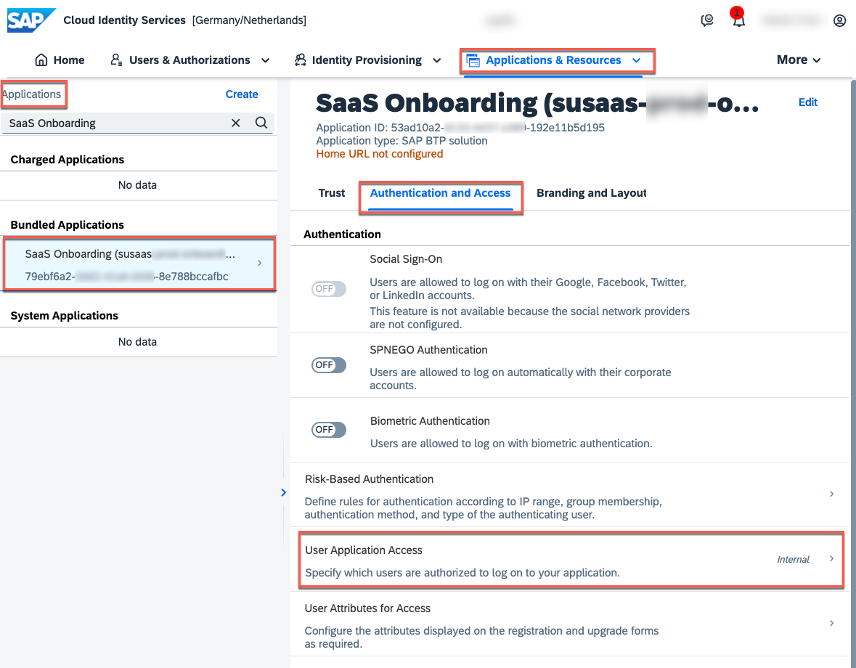Click the [Germany/Netherlands] region label
Screen dimensions: 856x668
250,20
